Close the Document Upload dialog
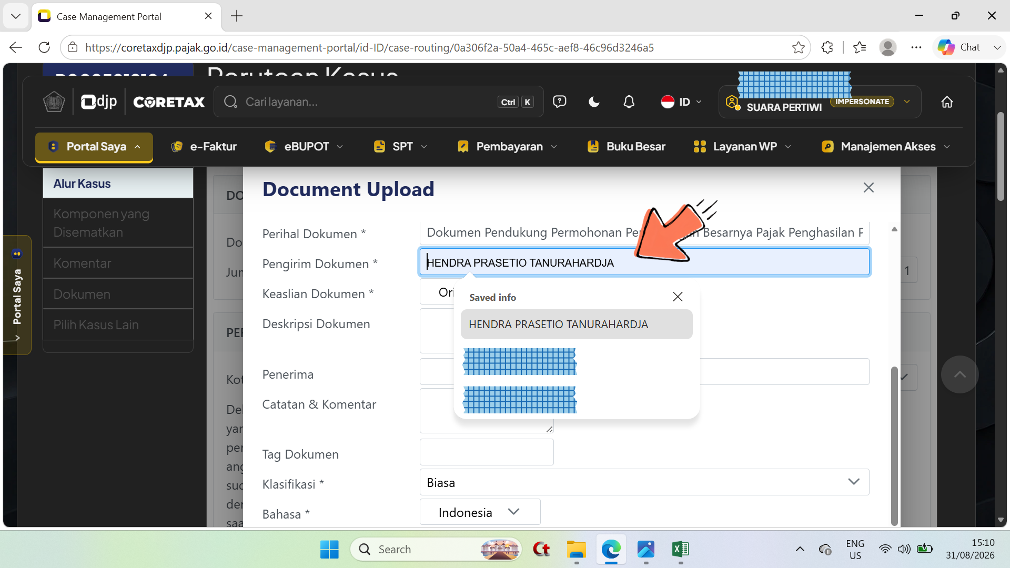The image size is (1010, 568). click(868, 188)
